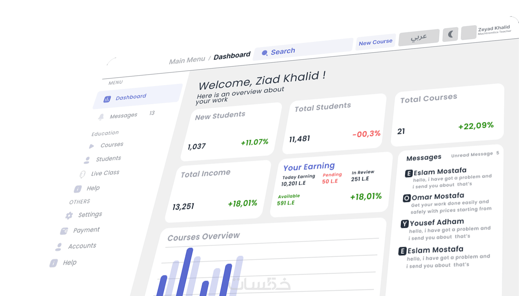The image size is (519, 296).
Task: Click the 11,481 total students value
Action: [x=299, y=139]
